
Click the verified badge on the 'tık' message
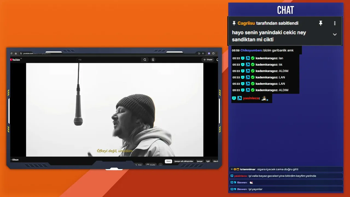[253, 65]
